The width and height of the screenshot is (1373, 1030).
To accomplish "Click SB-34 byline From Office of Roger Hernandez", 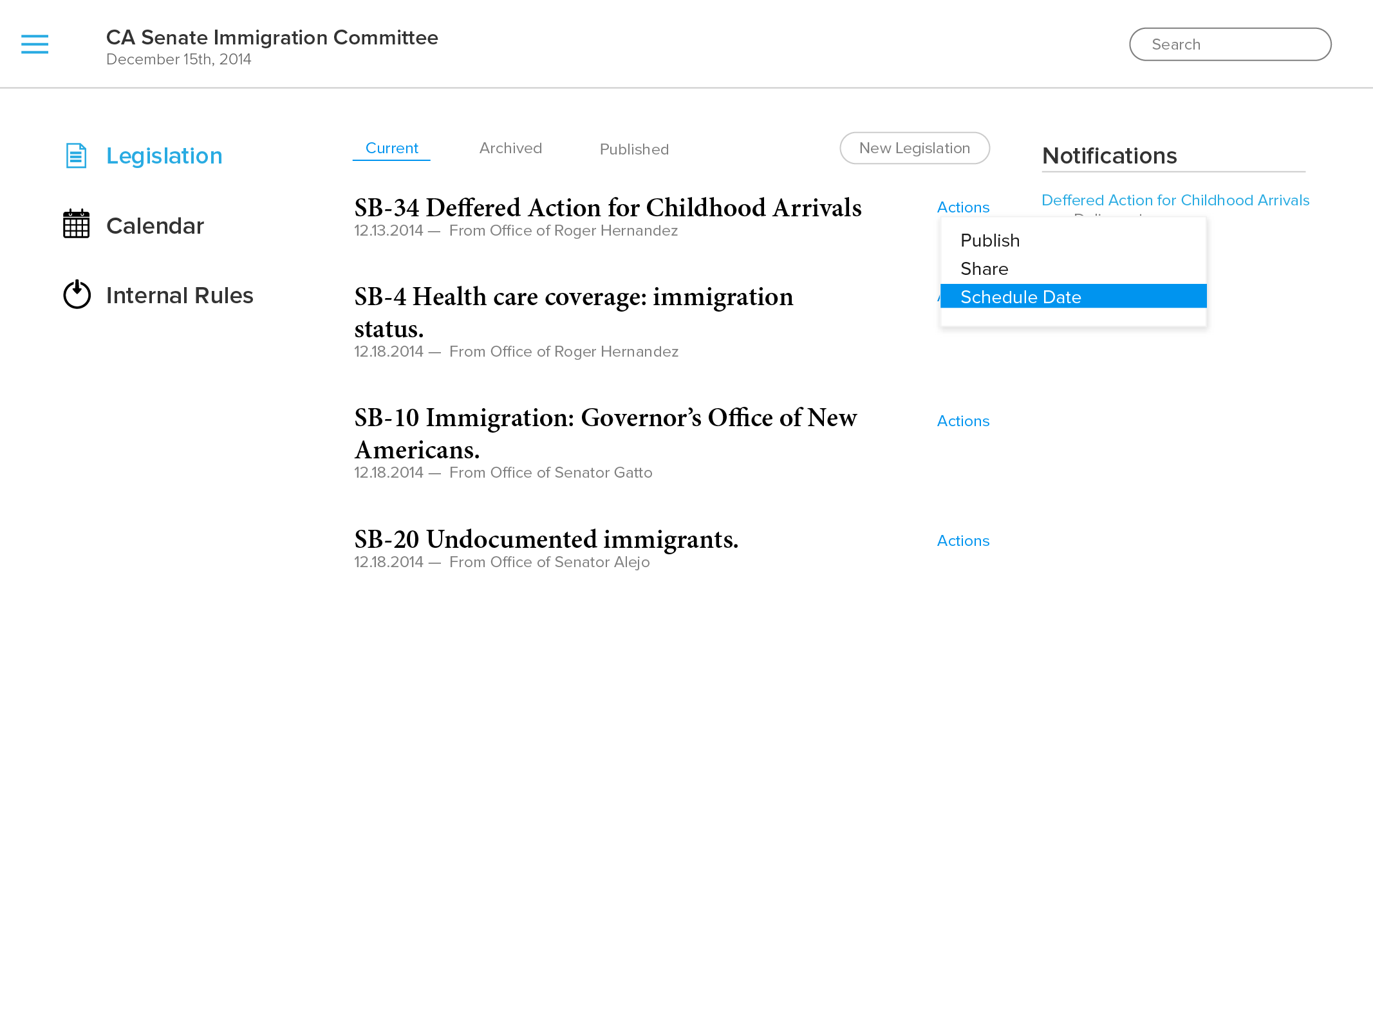I will (563, 230).
